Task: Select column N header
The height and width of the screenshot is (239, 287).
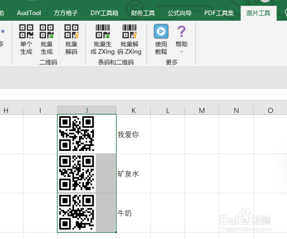Action: tap(236, 110)
